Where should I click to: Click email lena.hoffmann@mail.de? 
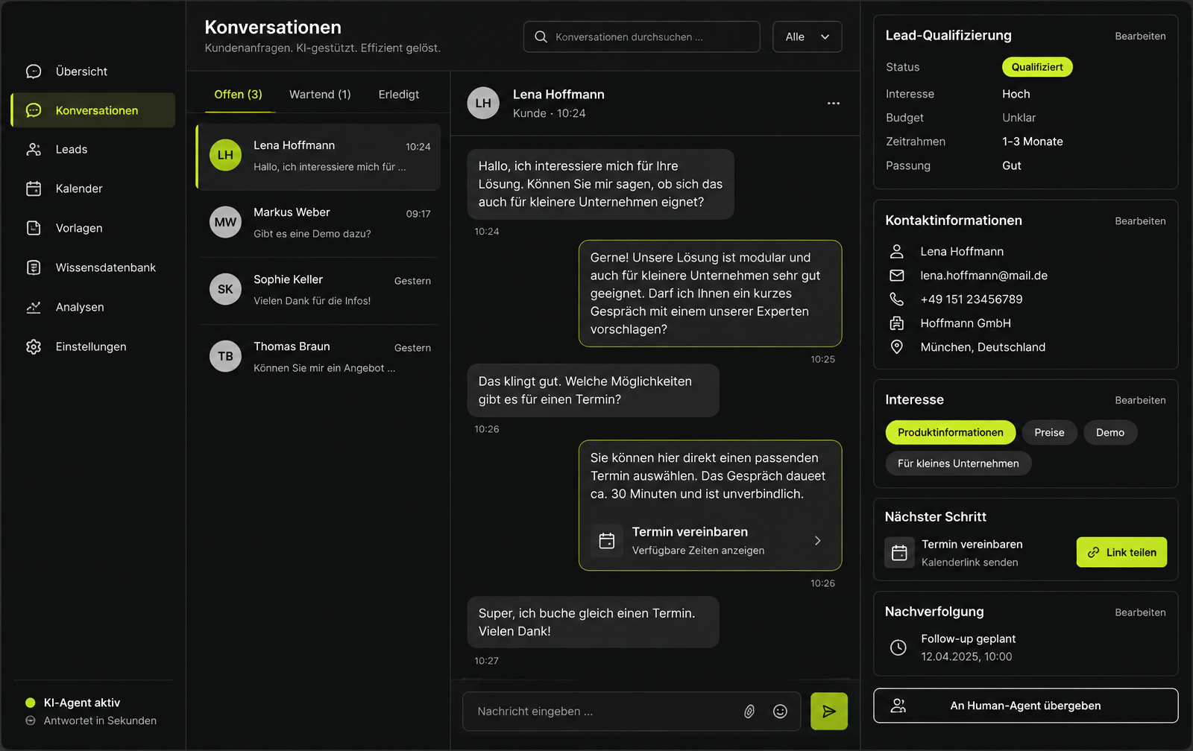[983, 276]
